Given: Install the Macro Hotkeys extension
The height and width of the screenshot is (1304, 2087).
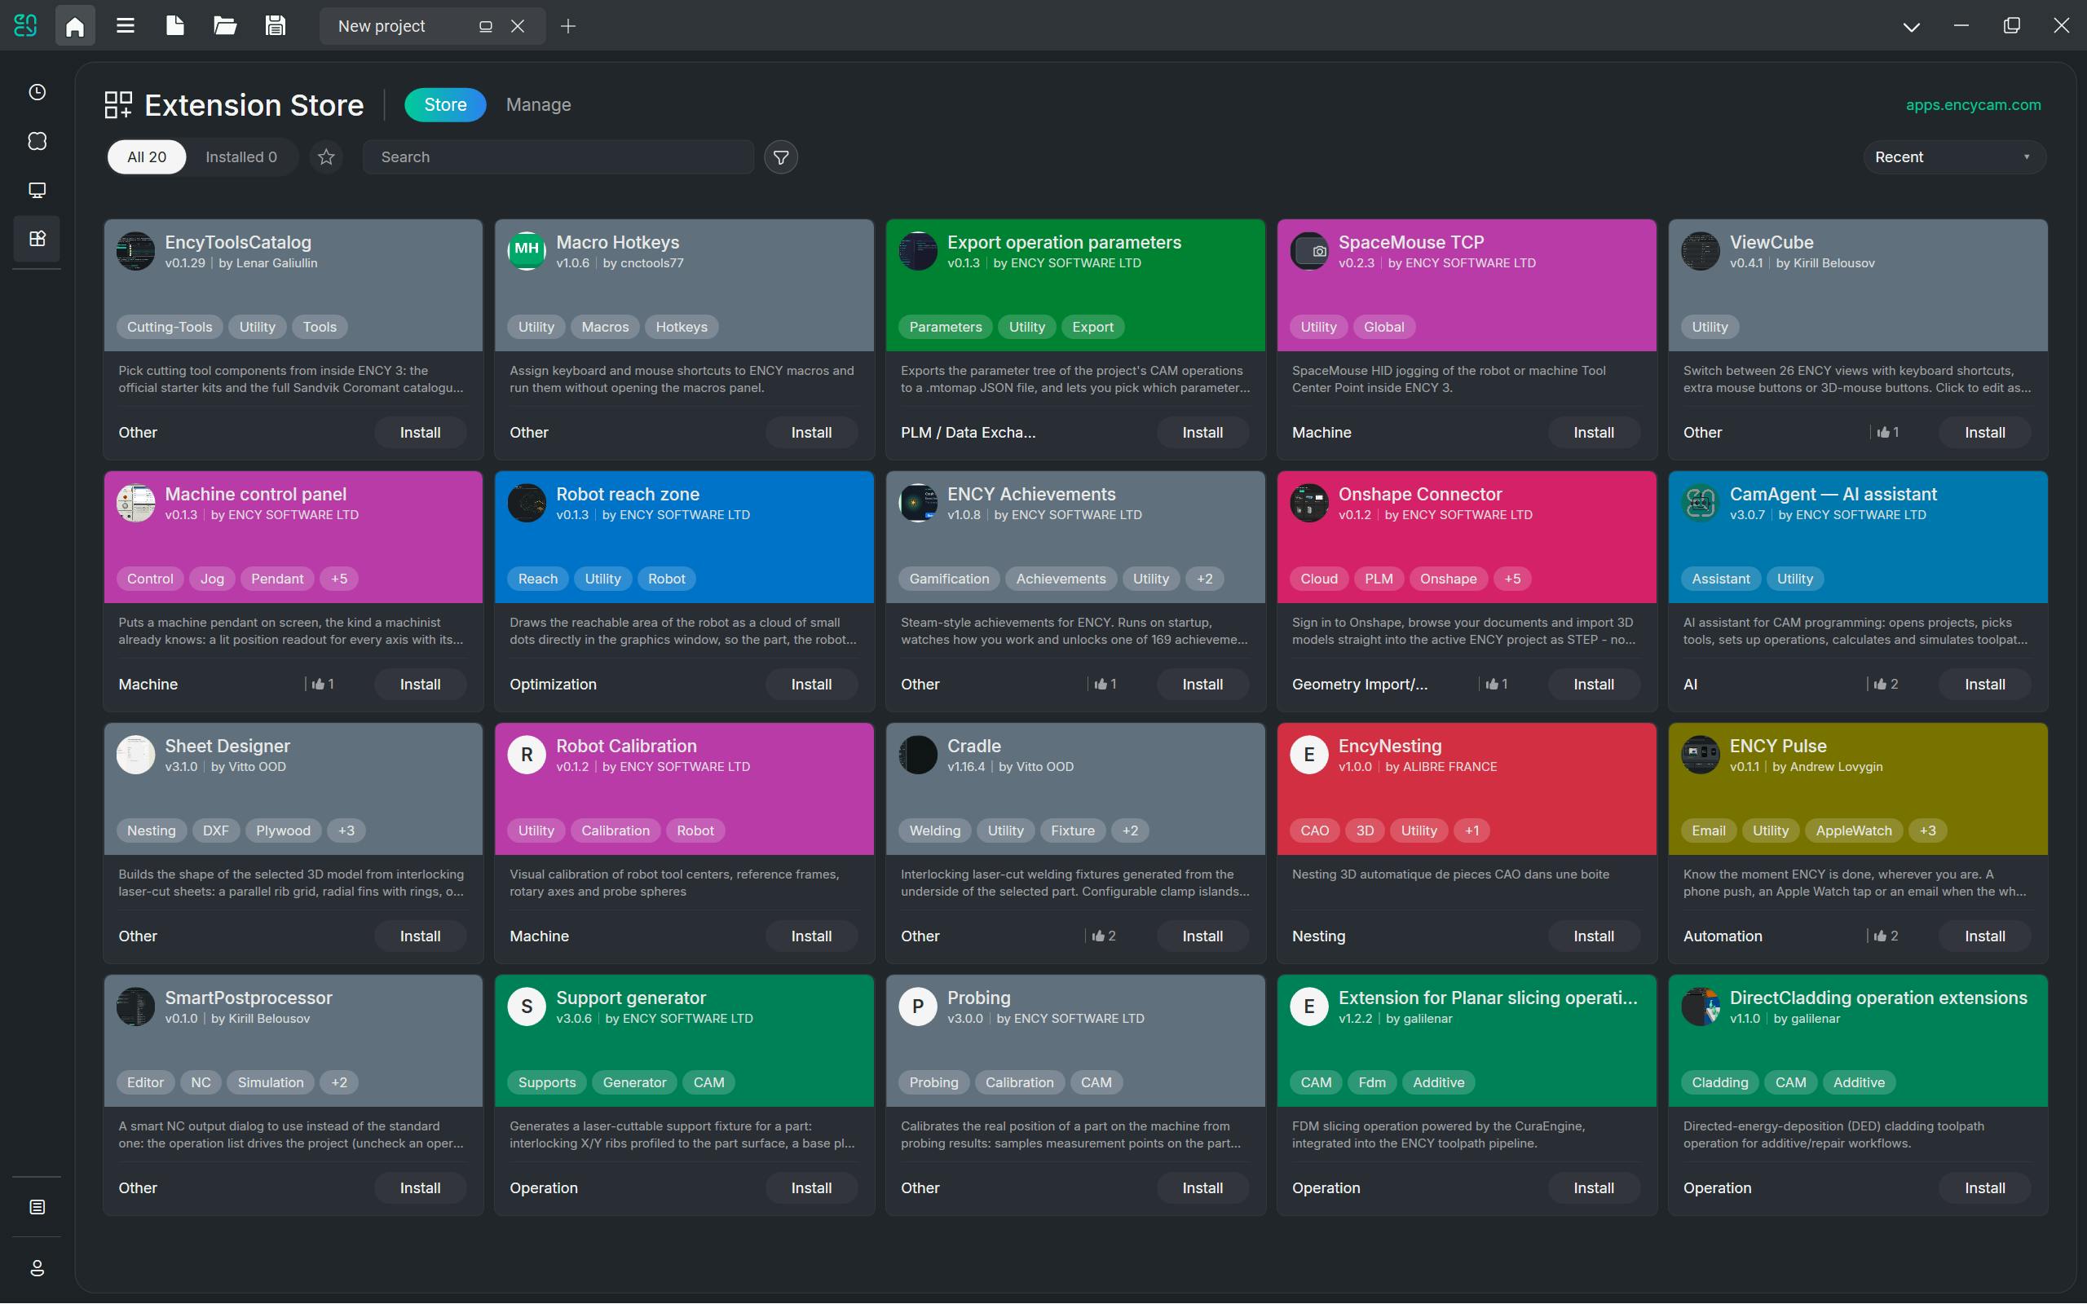Looking at the screenshot, I should [810, 432].
